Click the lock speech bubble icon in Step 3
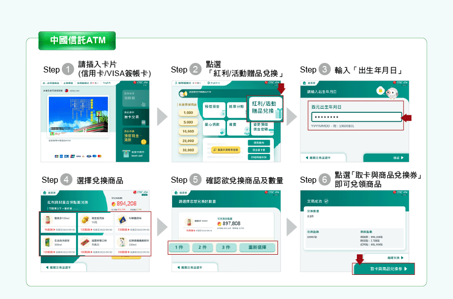This screenshot has width=453, height=299. pyautogui.click(x=381, y=91)
